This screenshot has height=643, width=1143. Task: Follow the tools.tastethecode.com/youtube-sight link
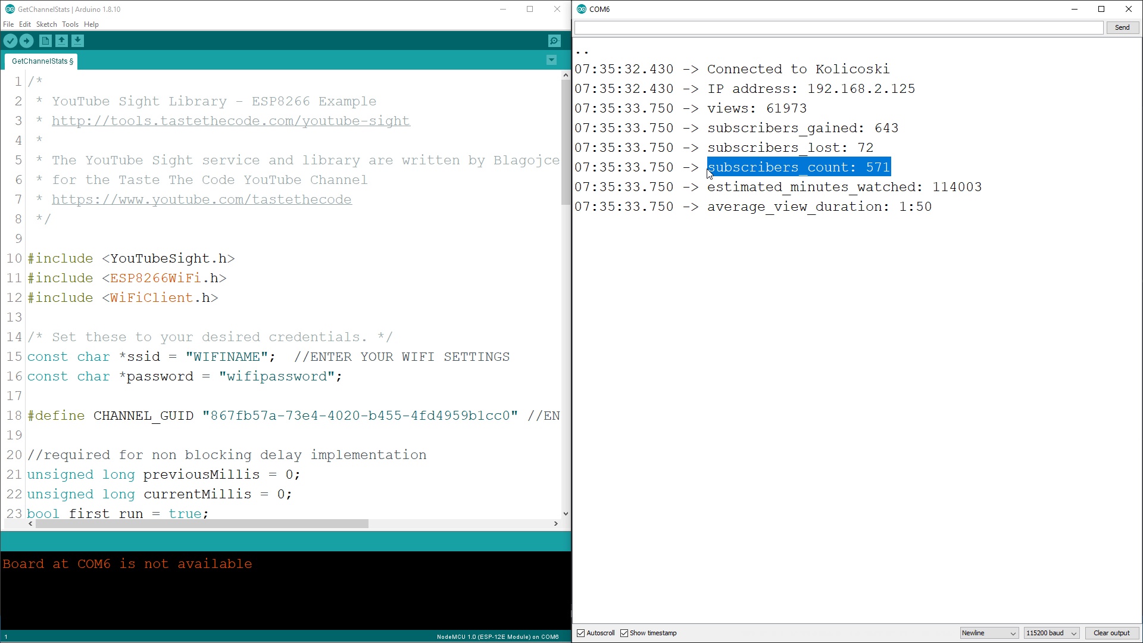point(231,121)
